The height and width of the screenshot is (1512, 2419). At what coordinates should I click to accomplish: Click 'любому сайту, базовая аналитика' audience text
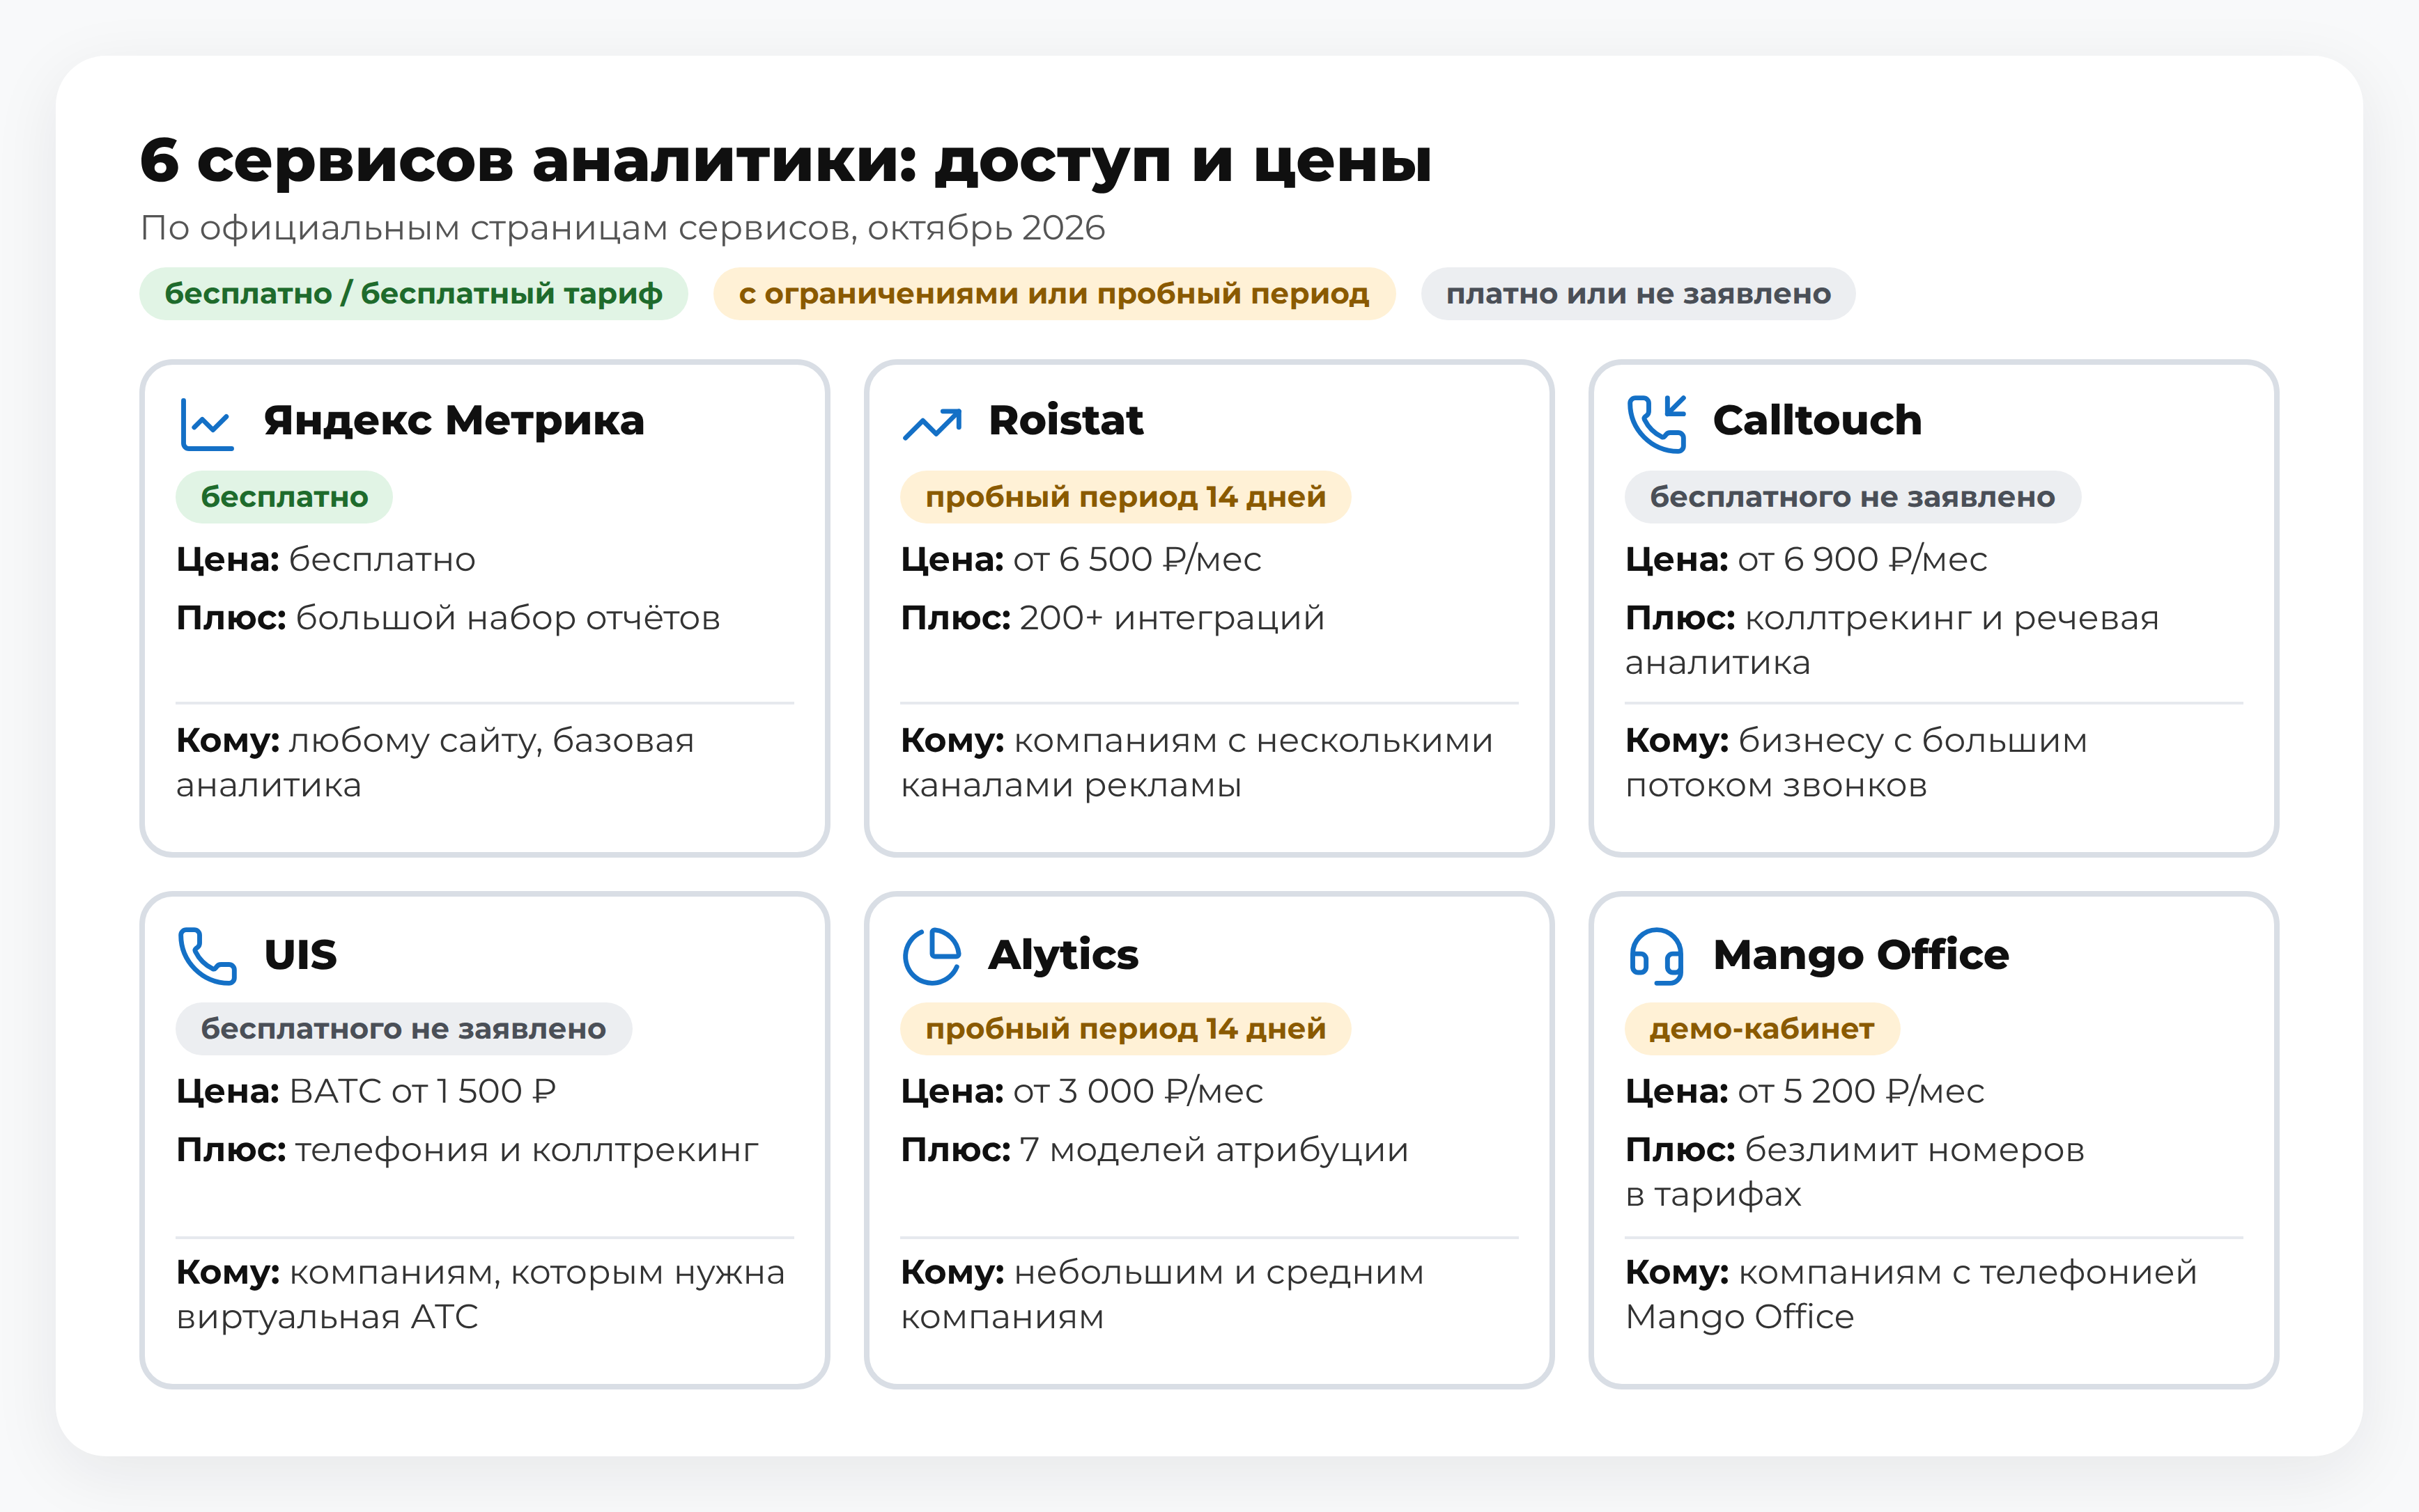tap(435, 764)
